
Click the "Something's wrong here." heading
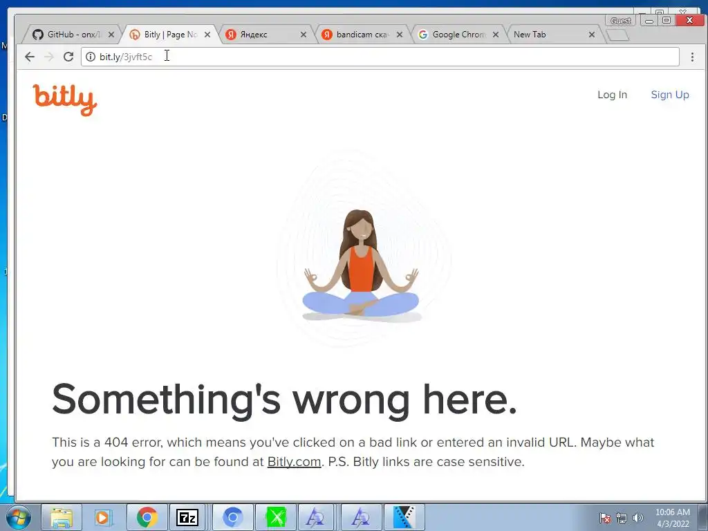tap(284, 400)
